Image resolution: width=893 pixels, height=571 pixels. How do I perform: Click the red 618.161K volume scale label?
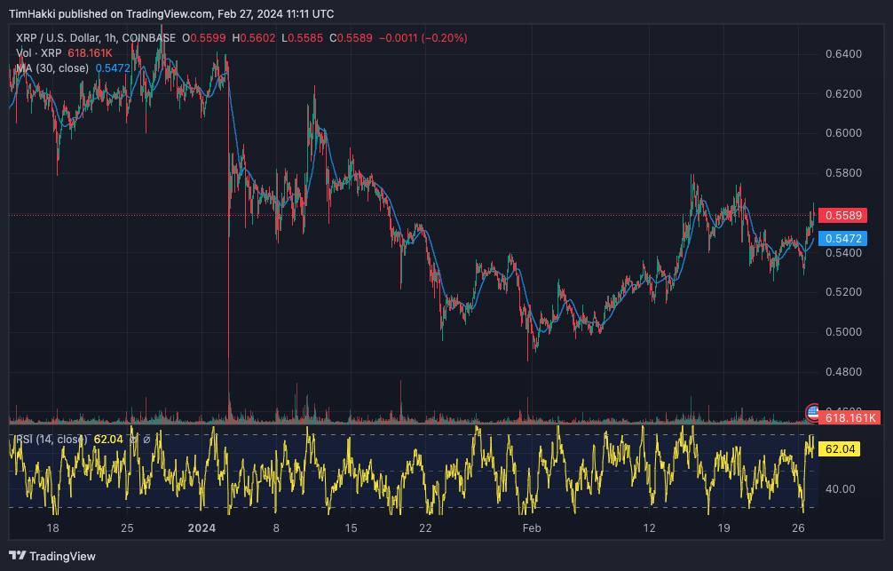[x=850, y=417]
